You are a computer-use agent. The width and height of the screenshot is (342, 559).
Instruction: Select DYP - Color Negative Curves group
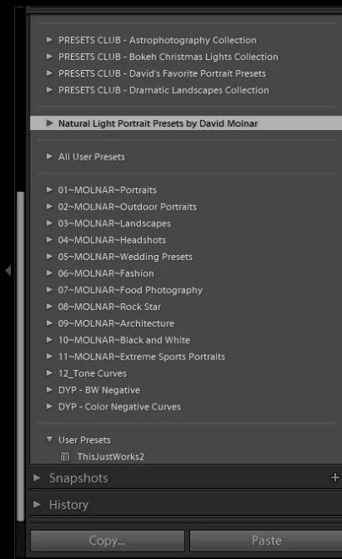click(x=119, y=407)
